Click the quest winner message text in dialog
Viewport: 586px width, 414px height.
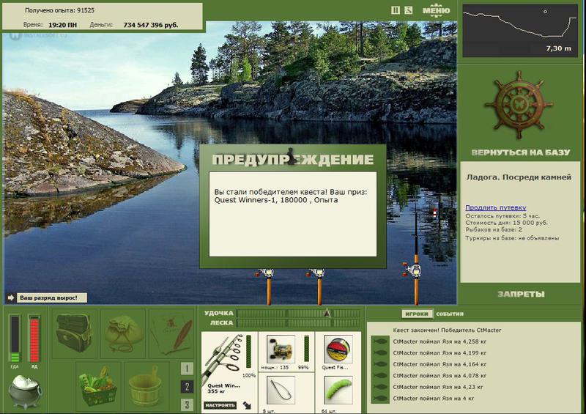pyautogui.click(x=290, y=196)
